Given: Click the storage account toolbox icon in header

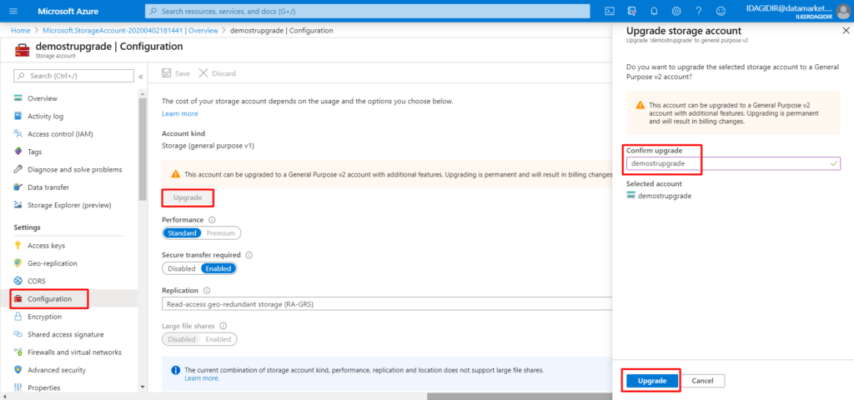Looking at the screenshot, I should pos(22,50).
